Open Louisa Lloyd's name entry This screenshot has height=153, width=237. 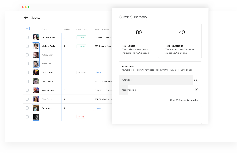tap(47, 73)
